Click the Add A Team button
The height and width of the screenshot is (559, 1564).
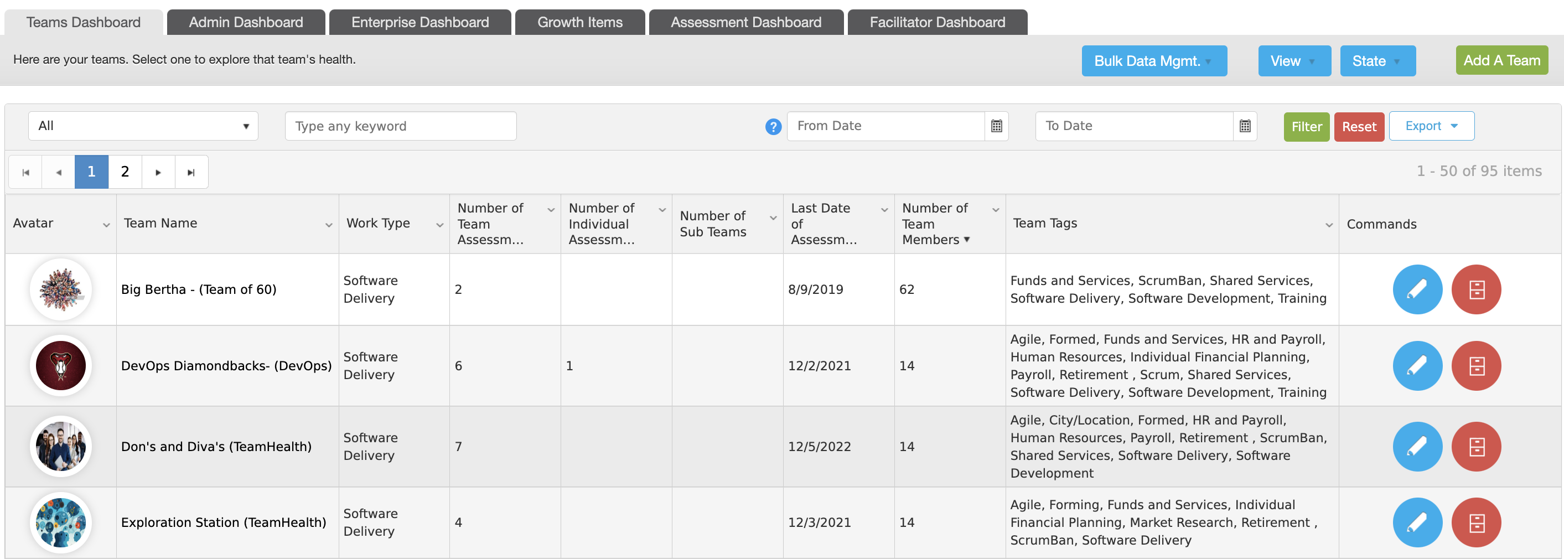[1501, 61]
